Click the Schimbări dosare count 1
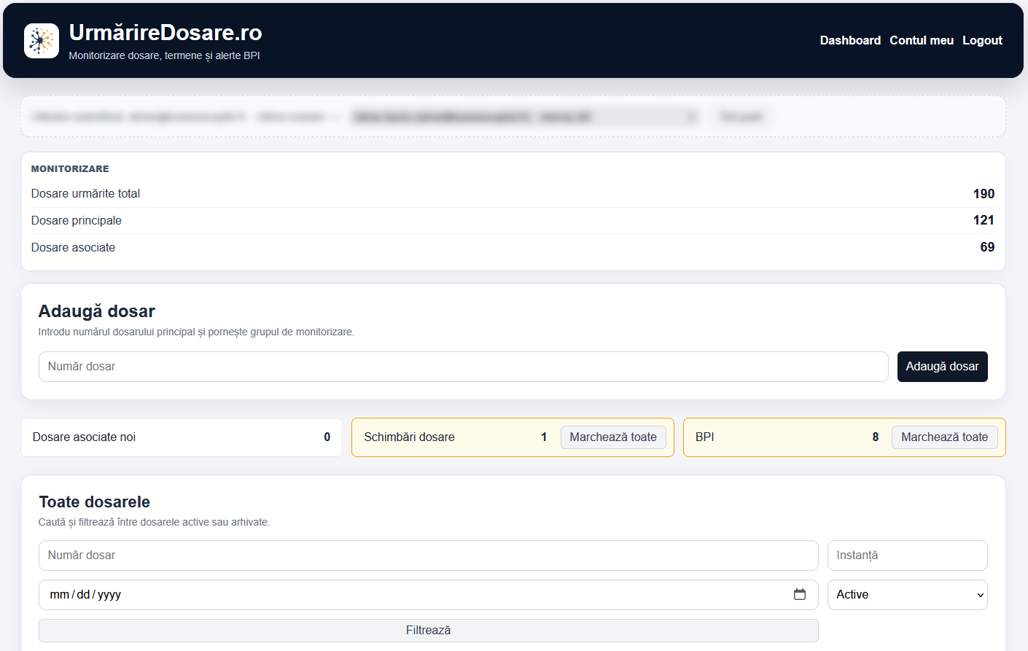The width and height of the screenshot is (1028, 651). [544, 437]
